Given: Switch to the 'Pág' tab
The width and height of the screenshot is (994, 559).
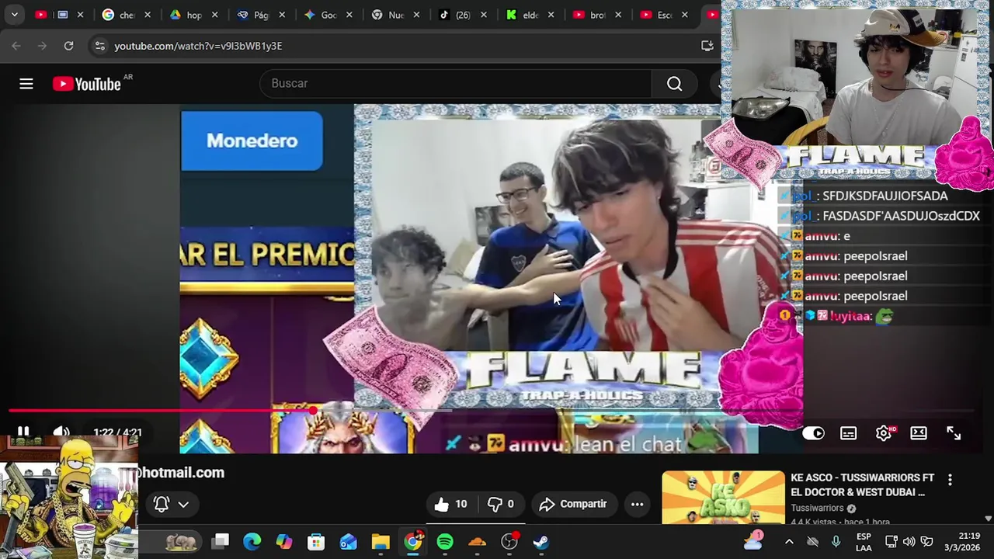Looking at the screenshot, I should pyautogui.click(x=261, y=15).
